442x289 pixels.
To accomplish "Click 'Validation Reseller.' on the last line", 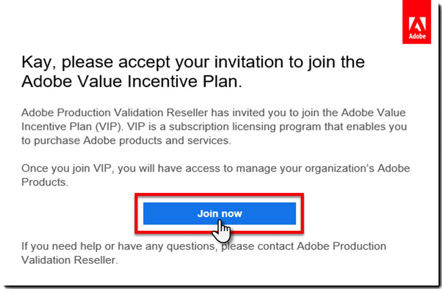I will point(70,260).
